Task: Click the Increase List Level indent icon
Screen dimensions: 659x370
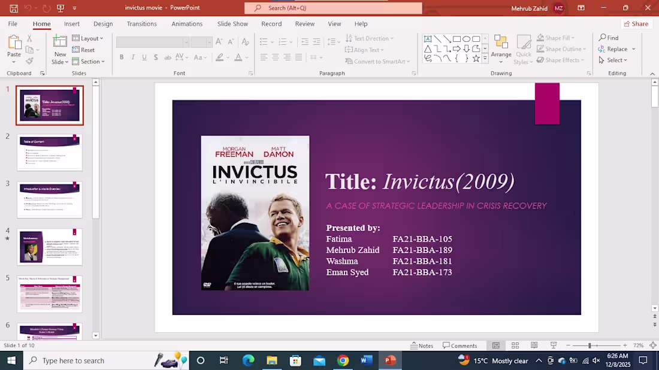Action: coord(316,41)
